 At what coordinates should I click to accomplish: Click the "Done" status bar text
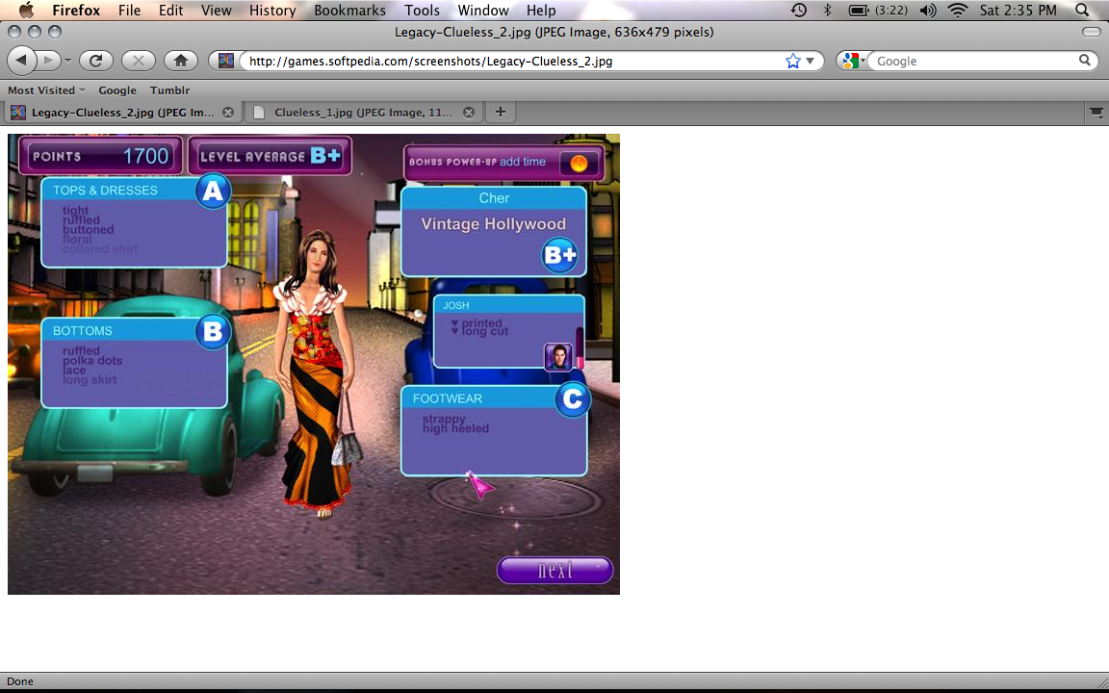[x=20, y=681]
